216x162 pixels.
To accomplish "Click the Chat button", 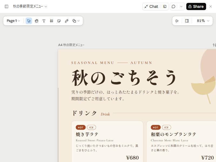I will (x=151, y=6).
